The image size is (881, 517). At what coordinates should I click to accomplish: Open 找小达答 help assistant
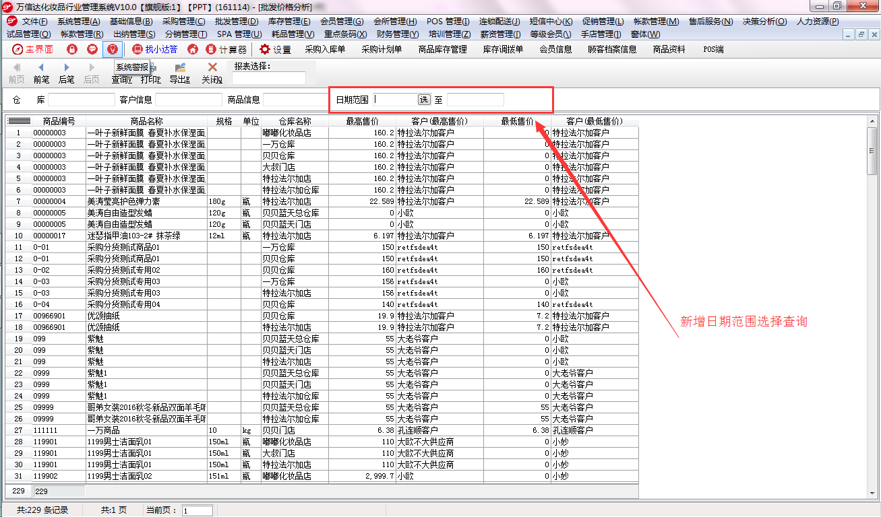(155, 49)
